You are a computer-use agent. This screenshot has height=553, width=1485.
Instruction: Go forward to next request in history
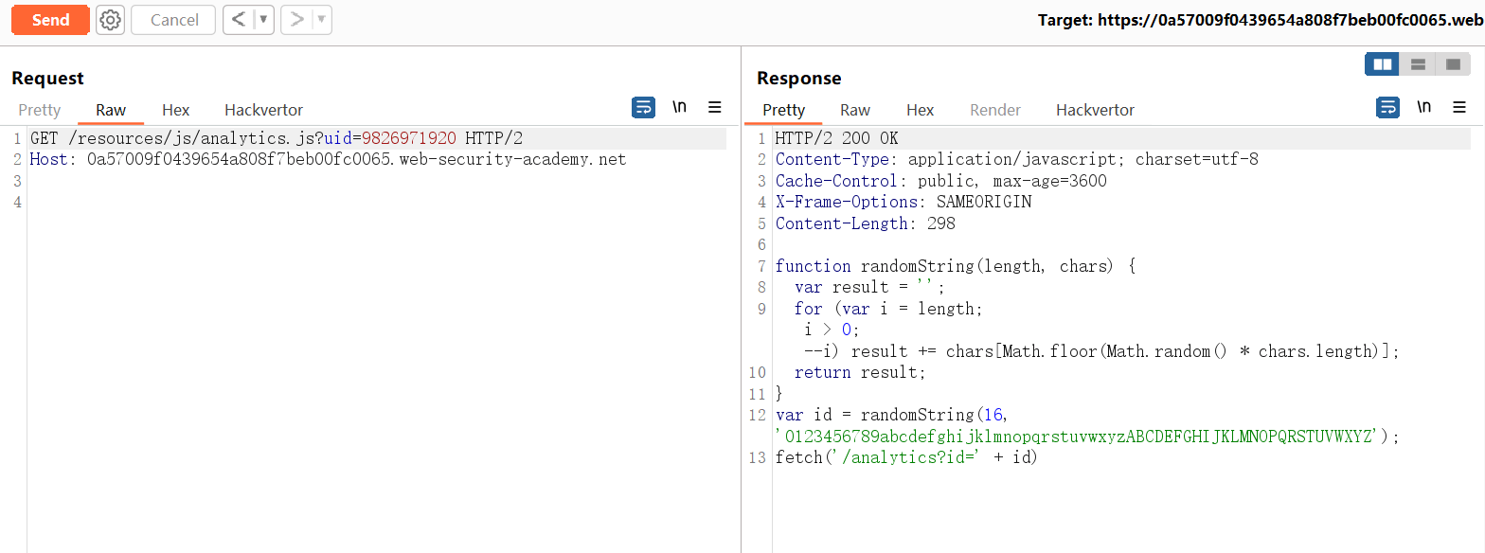click(296, 20)
